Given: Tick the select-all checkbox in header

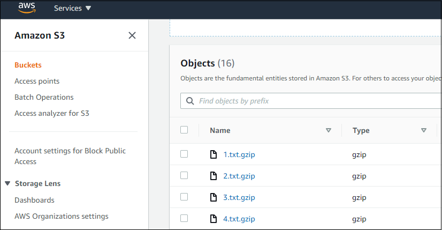Looking at the screenshot, I should pos(184,130).
